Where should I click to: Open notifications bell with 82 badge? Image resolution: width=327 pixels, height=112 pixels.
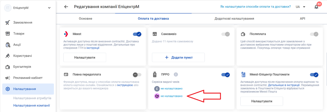(317, 7)
